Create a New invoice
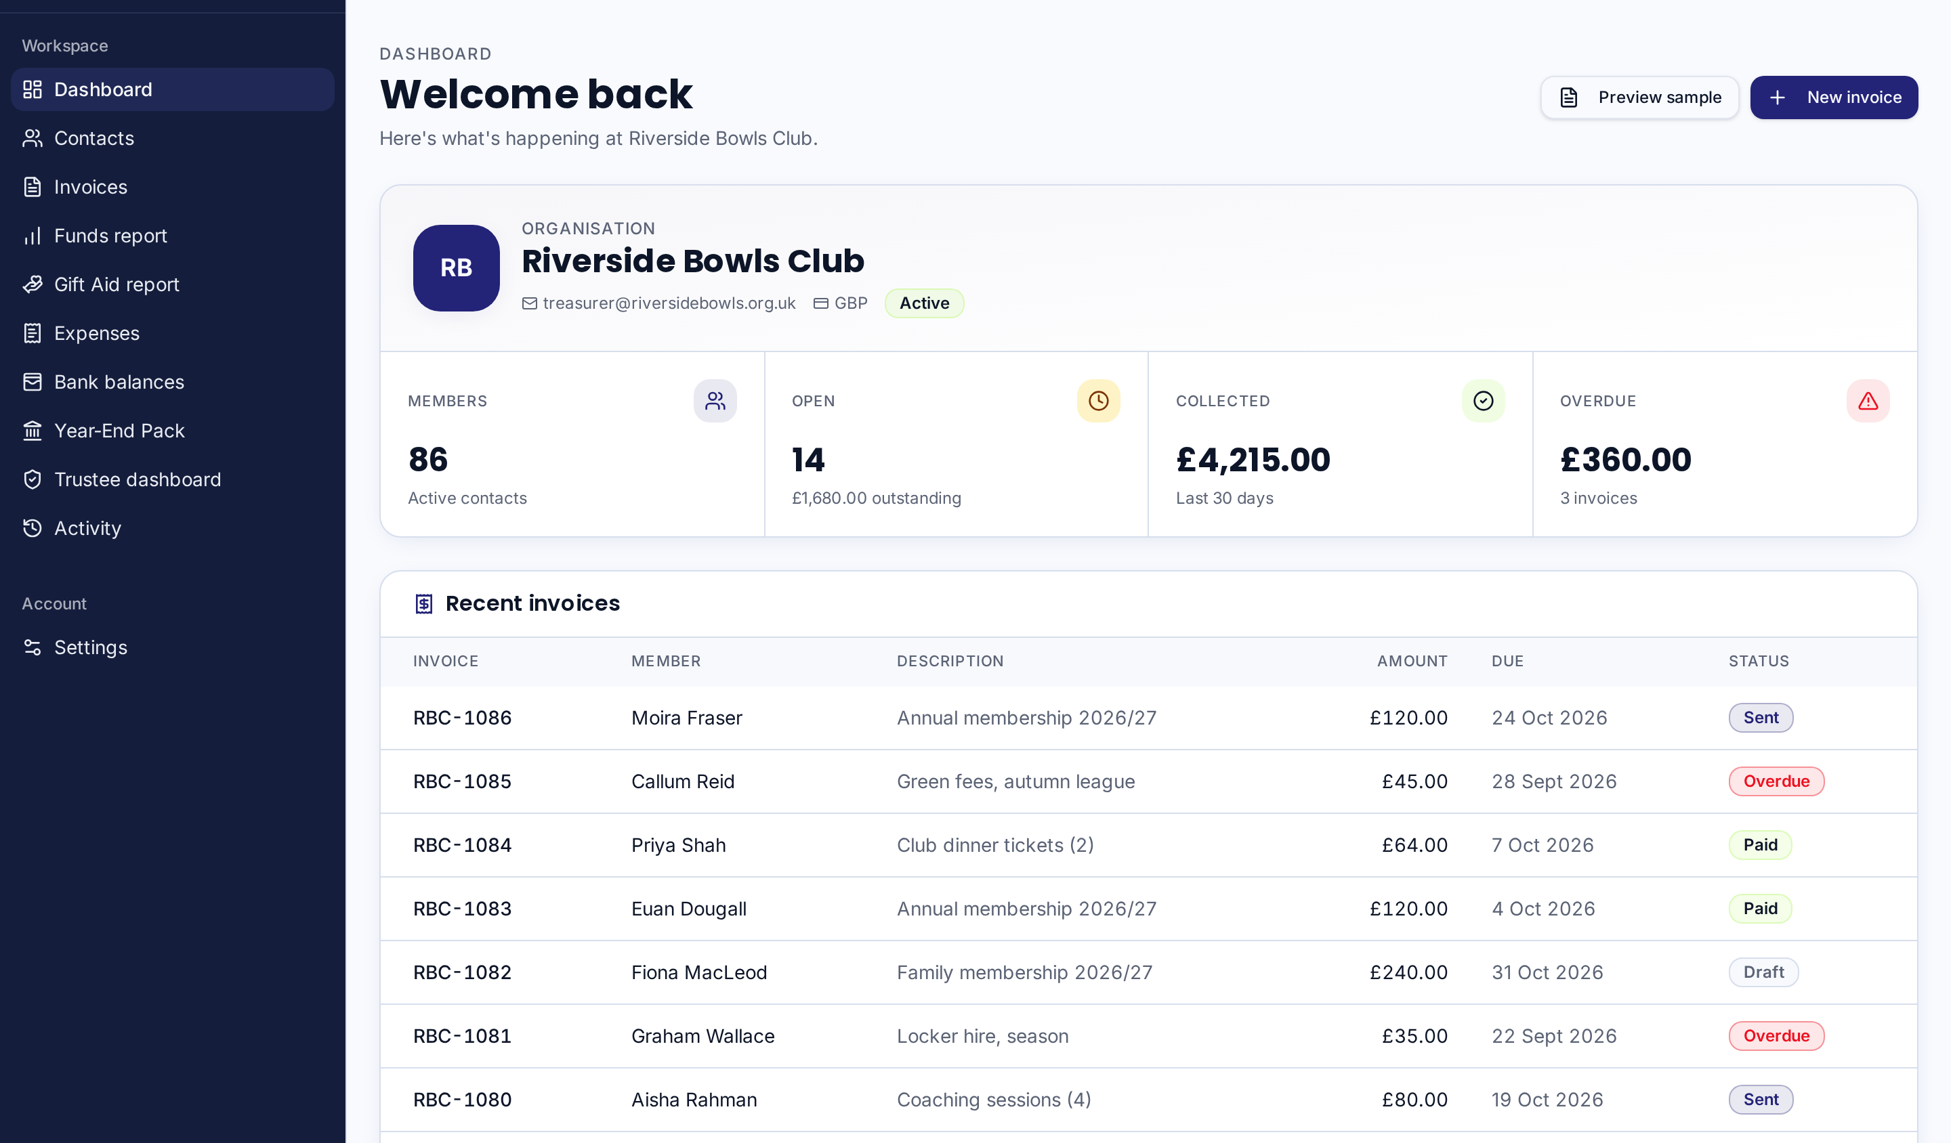 pos(1833,98)
